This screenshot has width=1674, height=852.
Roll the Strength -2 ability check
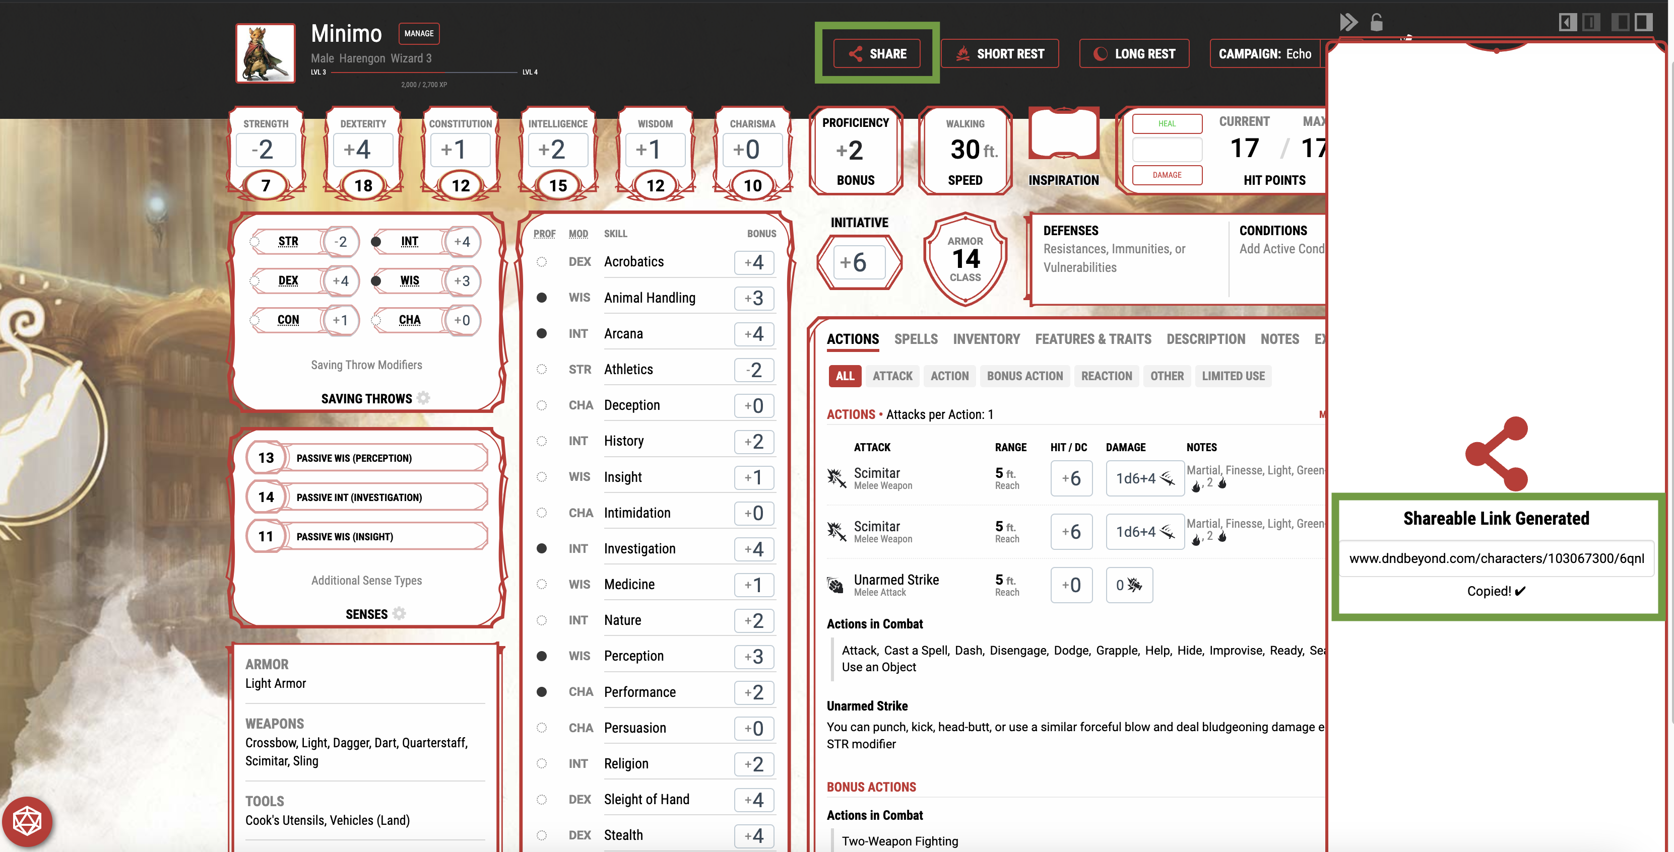265,150
